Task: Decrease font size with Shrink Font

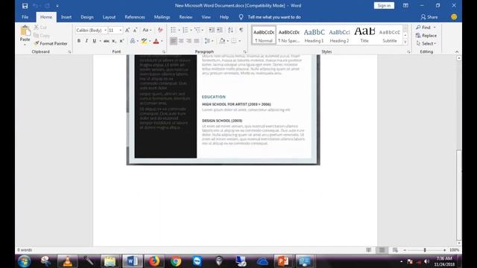Action: tap(135, 30)
